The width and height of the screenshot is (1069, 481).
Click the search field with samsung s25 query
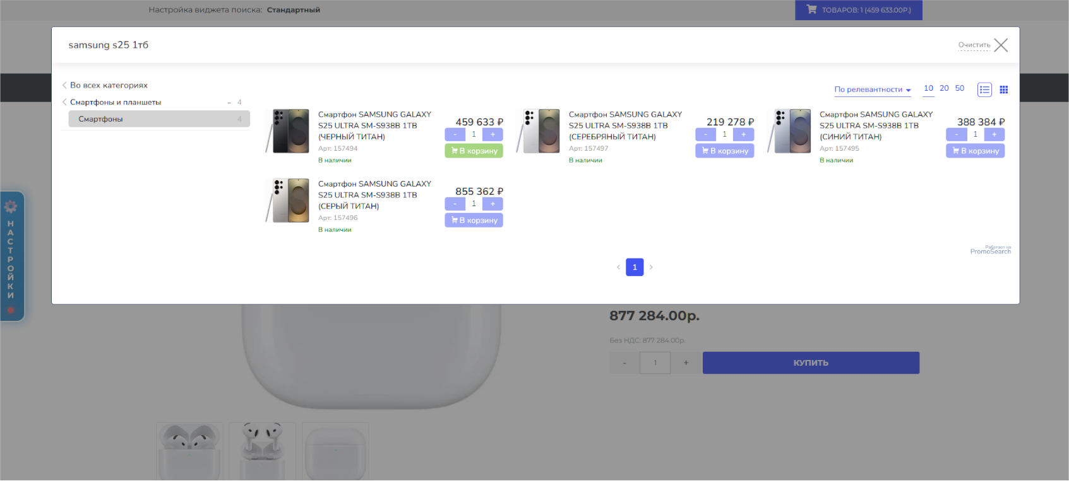442,45
